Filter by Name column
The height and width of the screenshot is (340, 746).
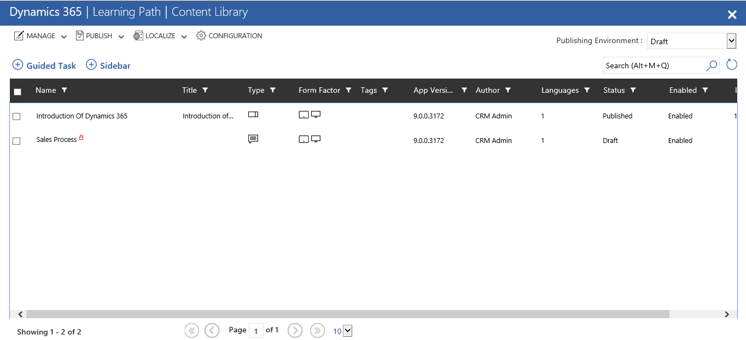(x=65, y=90)
